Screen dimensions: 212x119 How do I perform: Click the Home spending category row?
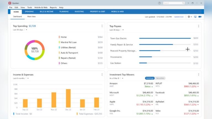(81, 37)
